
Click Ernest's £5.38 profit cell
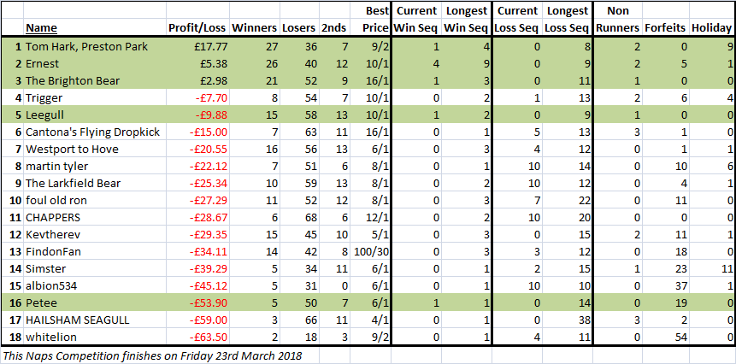click(x=198, y=64)
